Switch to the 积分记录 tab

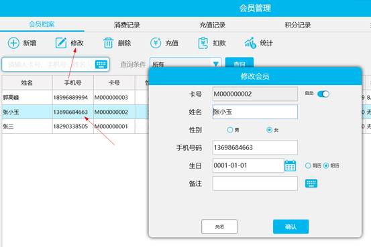(x=298, y=25)
